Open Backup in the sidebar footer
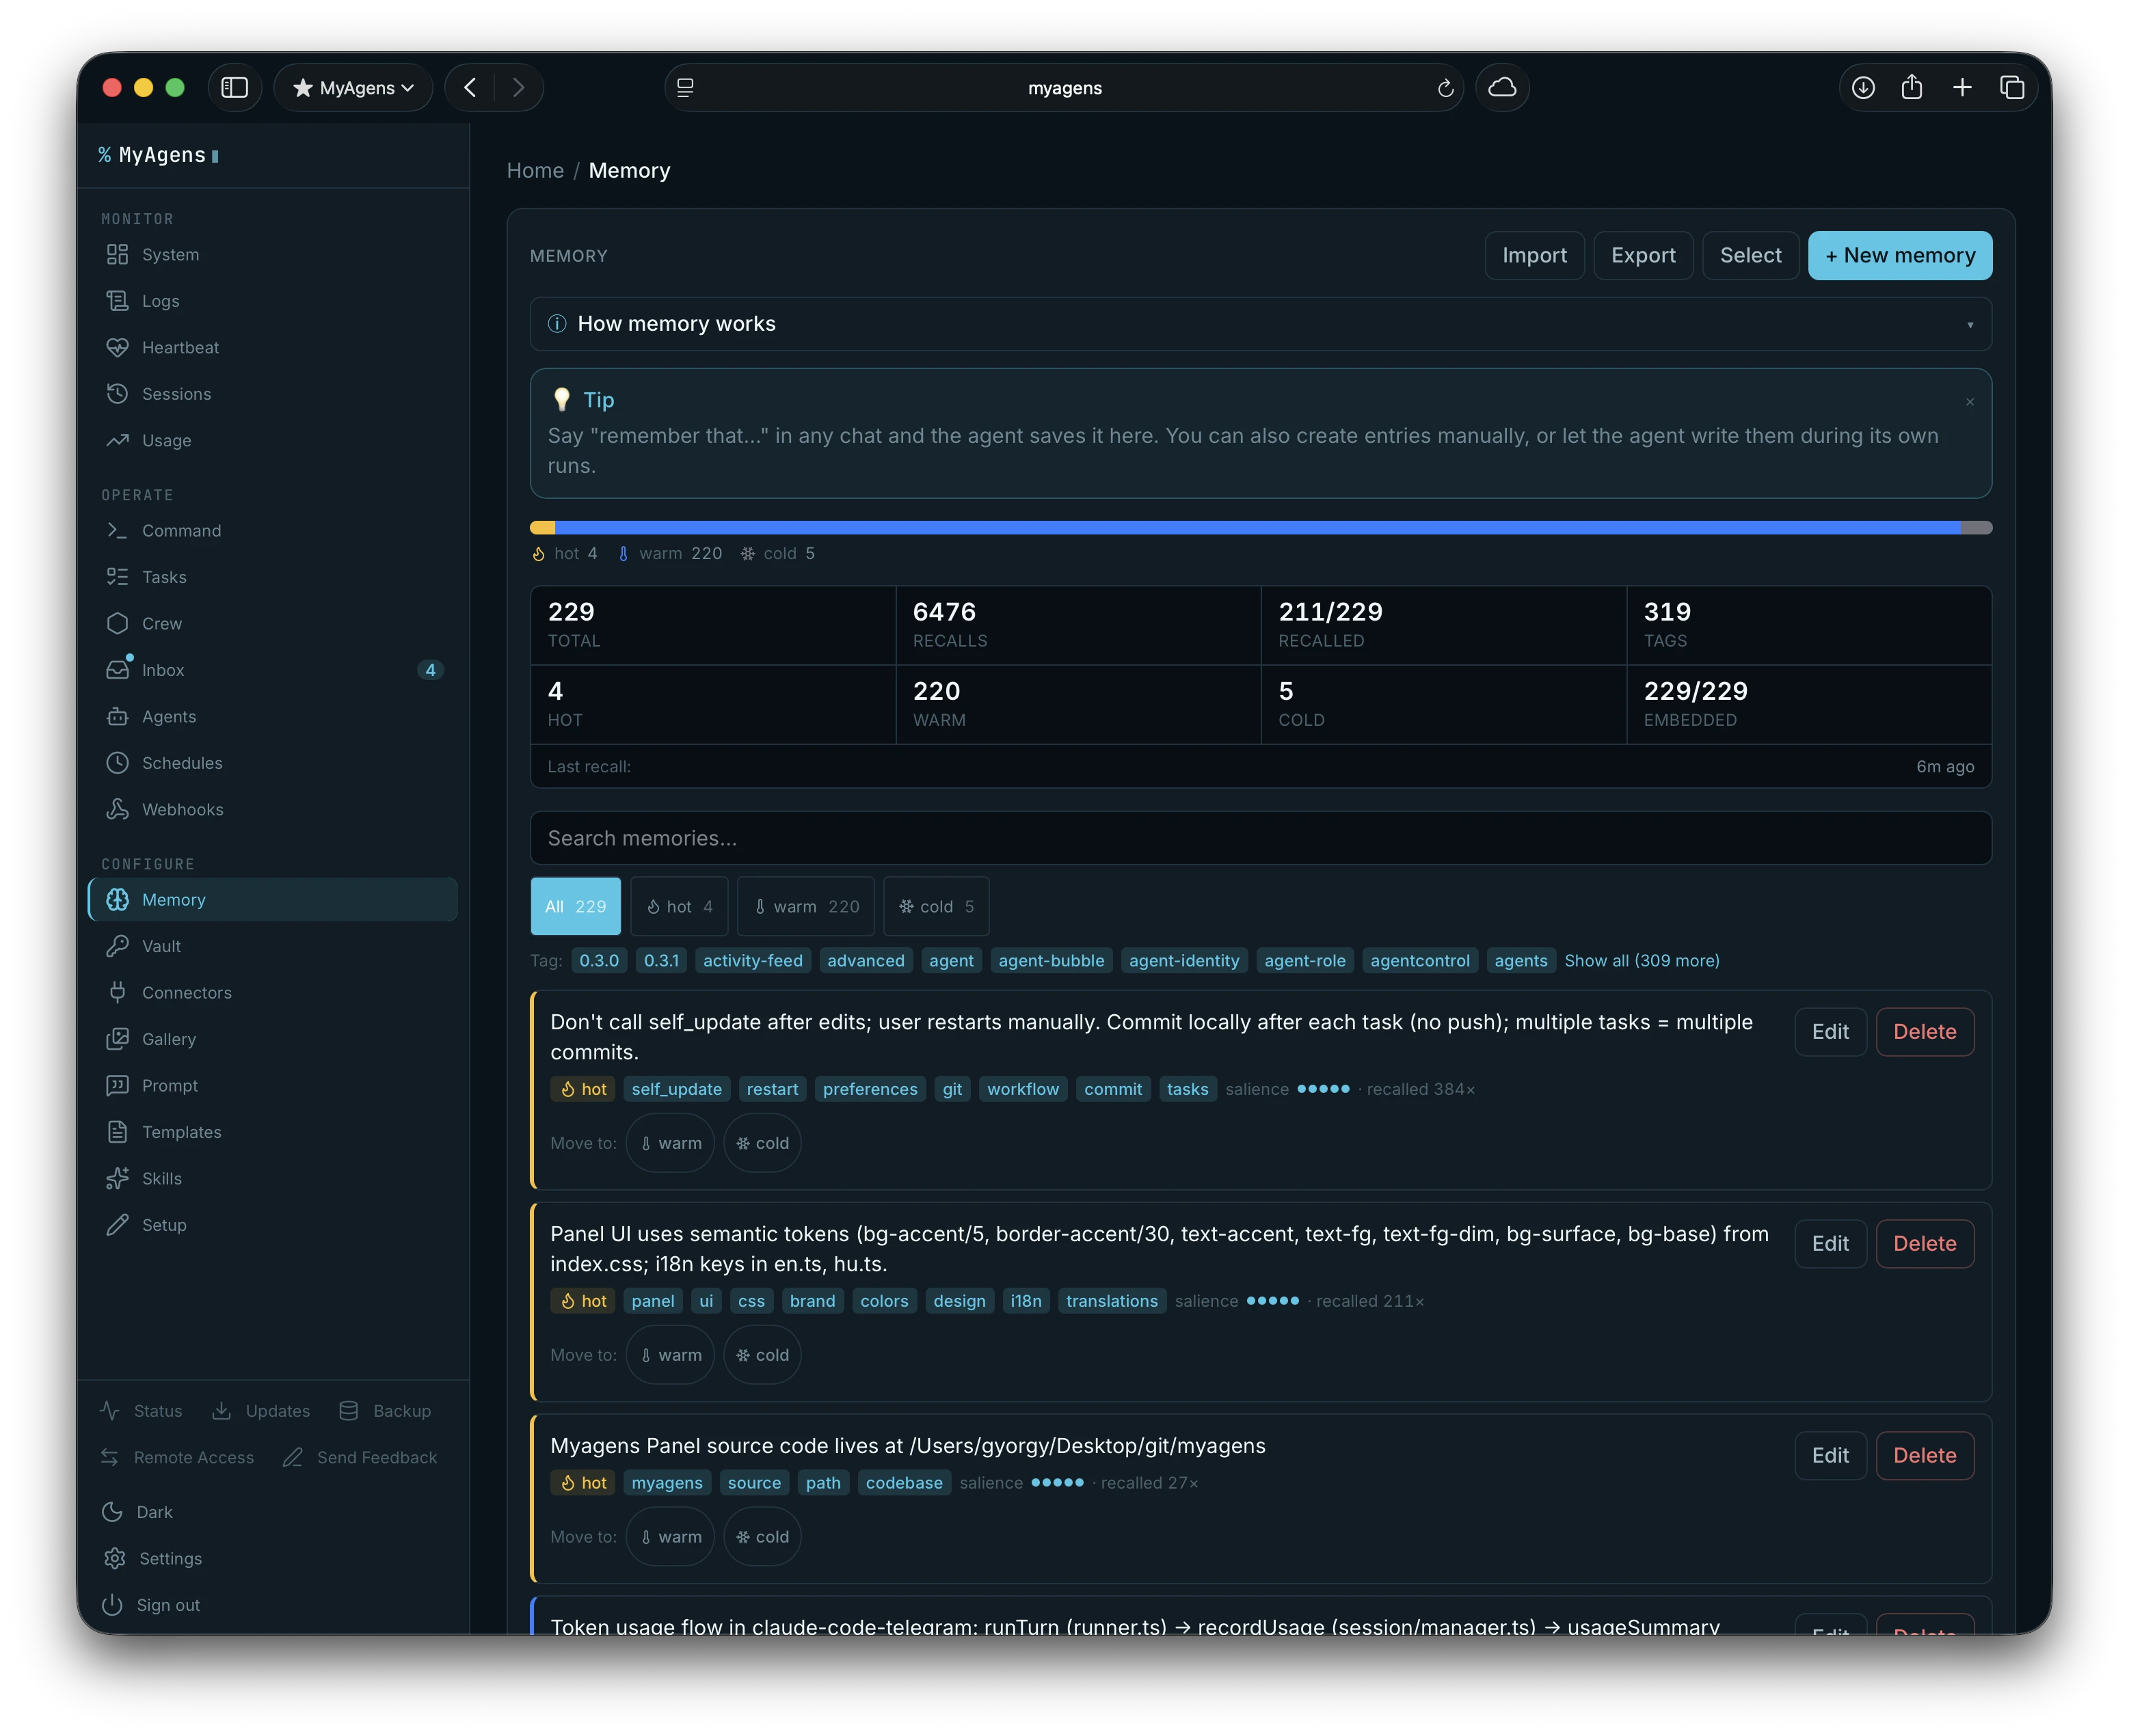Screen dimensions: 2129x1736 385,1411
